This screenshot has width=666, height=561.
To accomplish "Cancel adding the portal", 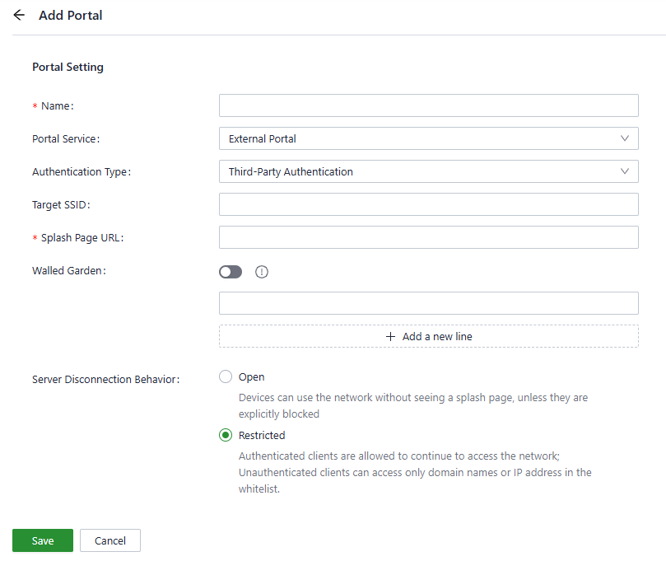I will (x=110, y=540).
